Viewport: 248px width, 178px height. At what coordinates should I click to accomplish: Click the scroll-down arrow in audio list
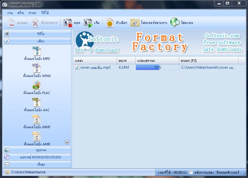click(67, 142)
